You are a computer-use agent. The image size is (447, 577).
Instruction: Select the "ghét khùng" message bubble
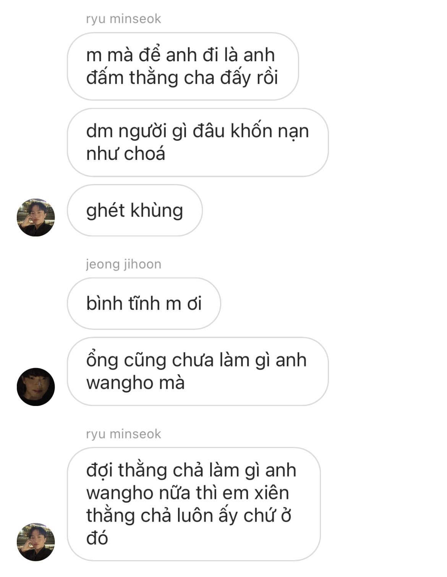135,210
